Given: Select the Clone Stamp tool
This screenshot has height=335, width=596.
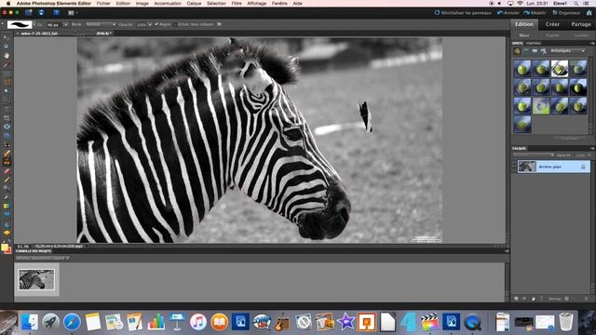Looking at the screenshot, I should (7, 163).
